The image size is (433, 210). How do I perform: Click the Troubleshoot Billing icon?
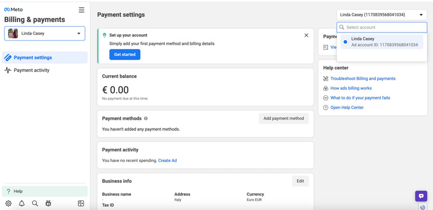(x=326, y=79)
